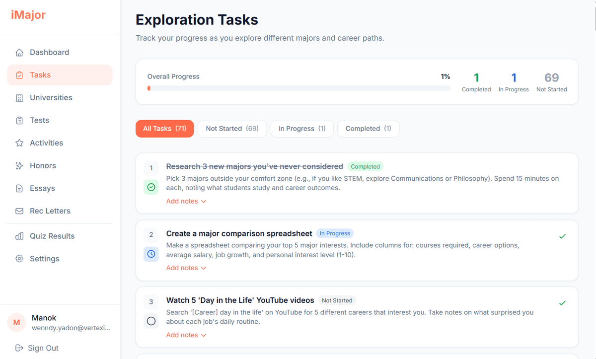Open the Quiz Results chart icon

coord(20,236)
